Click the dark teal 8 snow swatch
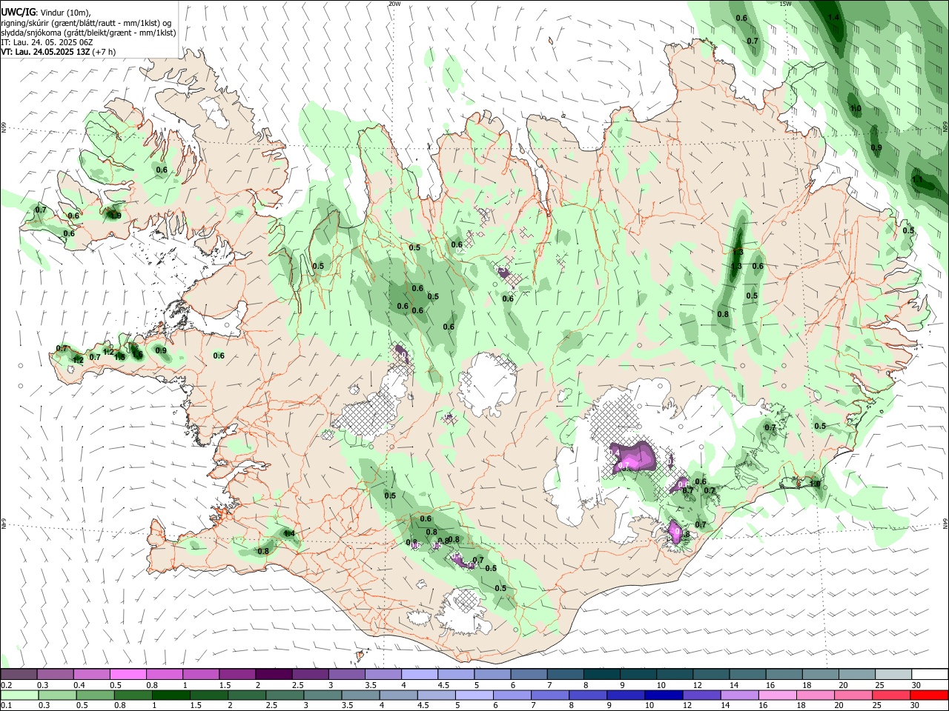949x711 pixels. pyautogui.click(x=601, y=674)
